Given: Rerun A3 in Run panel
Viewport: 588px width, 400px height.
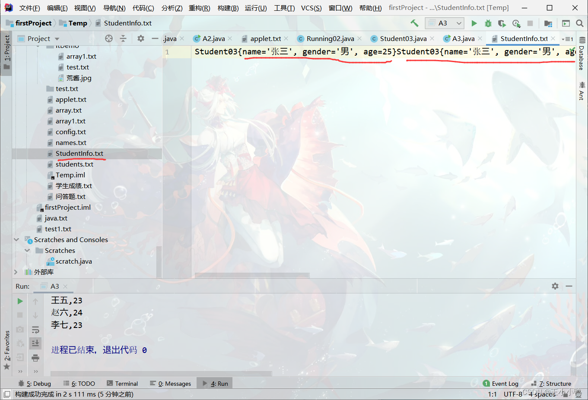Looking at the screenshot, I should pos(20,301).
